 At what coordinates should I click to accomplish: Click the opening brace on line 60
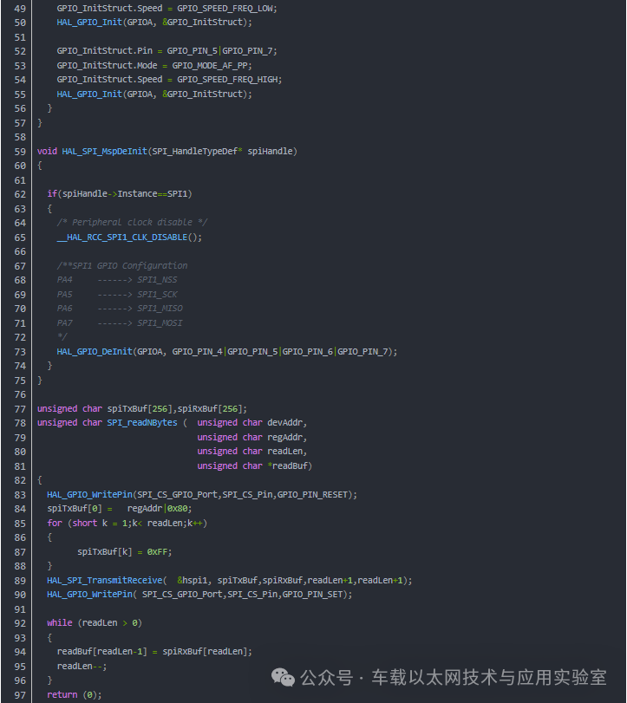[40, 166]
